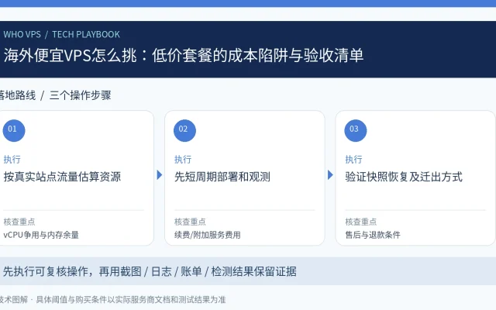Click the TECH PLAYBOOK breadcrumb text
The height and width of the screenshot is (310, 496).
click(86, 34)
